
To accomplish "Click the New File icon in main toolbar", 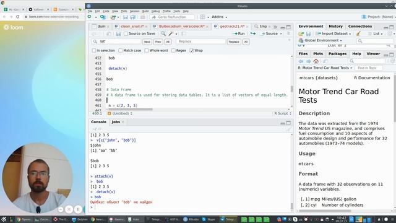I will [x=89, y=17].
